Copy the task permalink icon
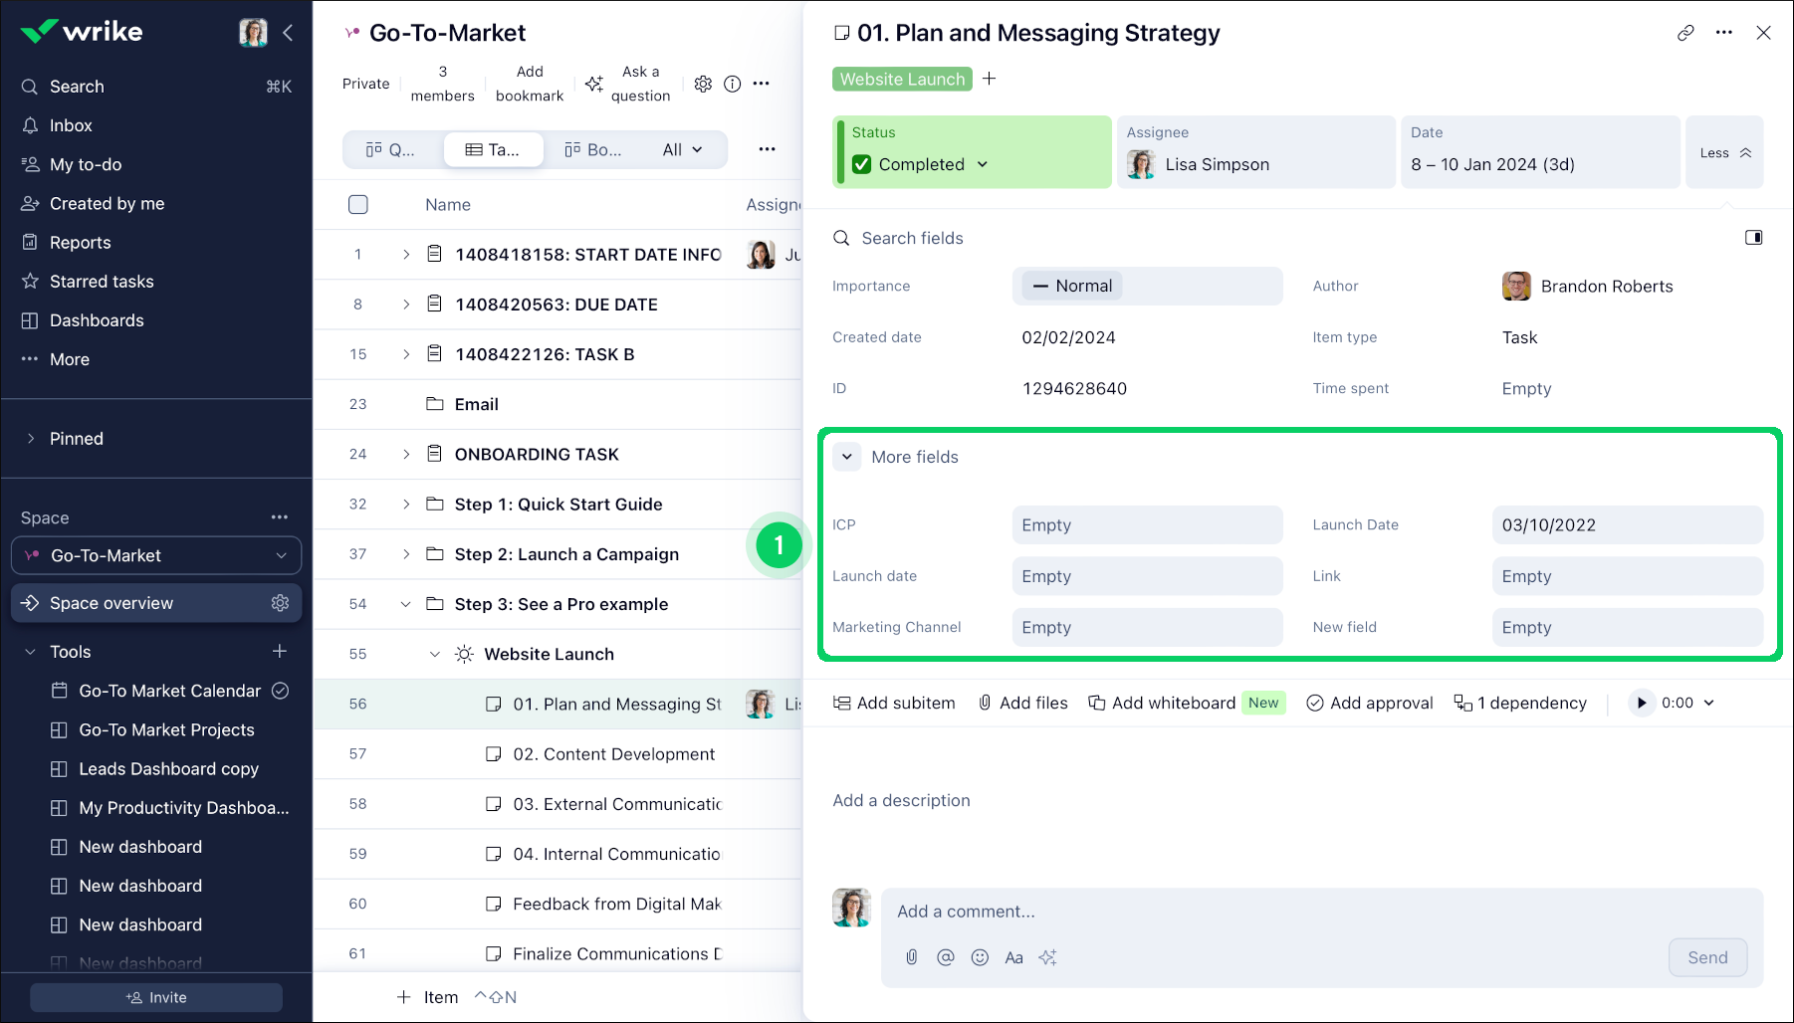 click(x=1685, y=32)
